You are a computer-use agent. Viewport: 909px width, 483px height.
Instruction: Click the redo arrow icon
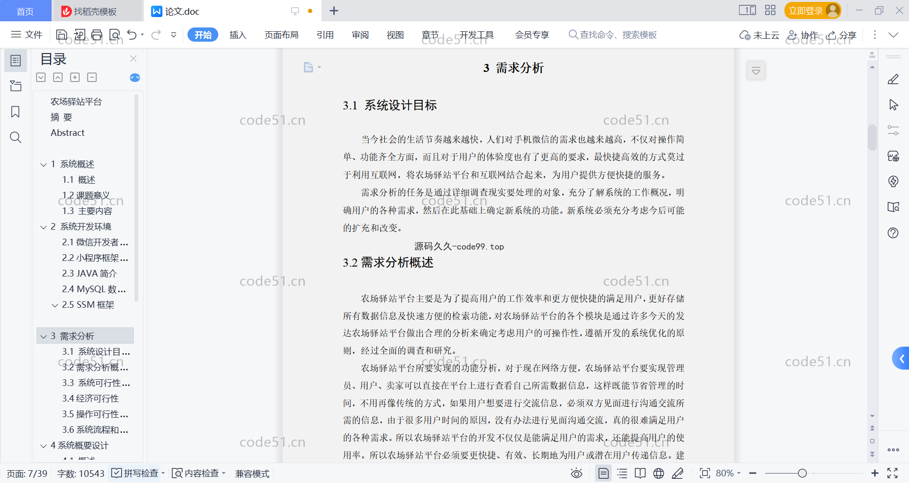pyautogui.click(x=156, y=35)
